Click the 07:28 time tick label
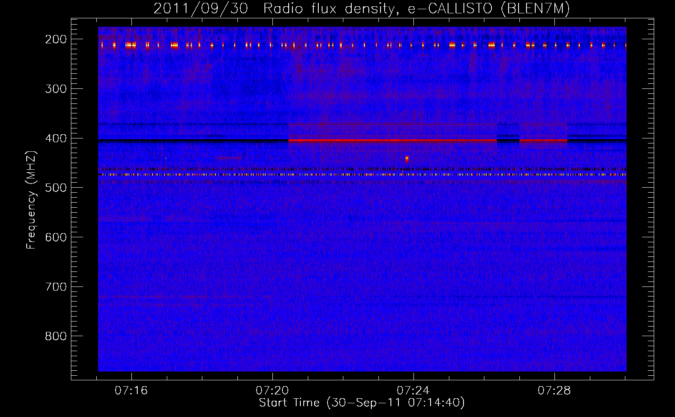Viewport: 675px width, 417px height. tap(554, 391)
